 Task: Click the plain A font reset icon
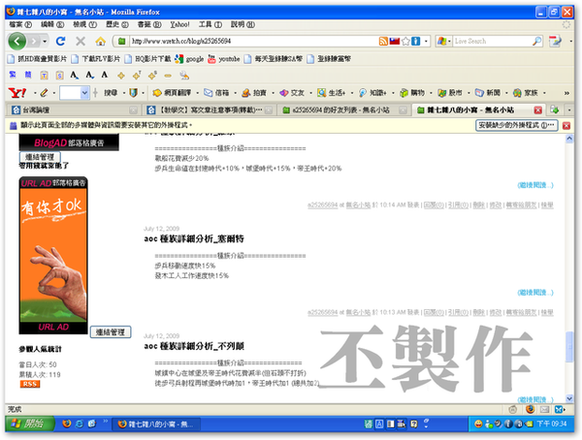[105, 76]
